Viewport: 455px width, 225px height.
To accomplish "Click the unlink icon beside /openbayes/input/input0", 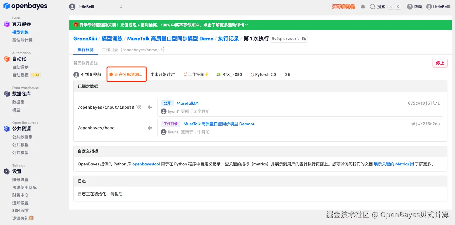I will (139, 107).
